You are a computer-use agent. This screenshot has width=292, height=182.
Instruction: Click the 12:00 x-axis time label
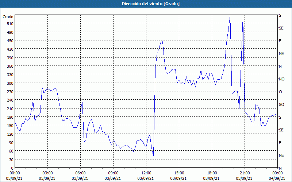(x=146, y=173)
